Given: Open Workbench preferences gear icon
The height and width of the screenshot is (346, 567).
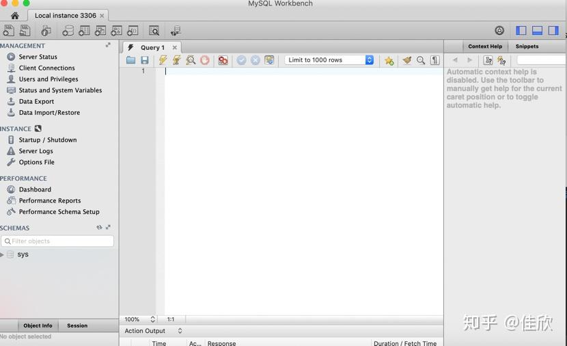Looking at the screenshot, I should (499, 30).
